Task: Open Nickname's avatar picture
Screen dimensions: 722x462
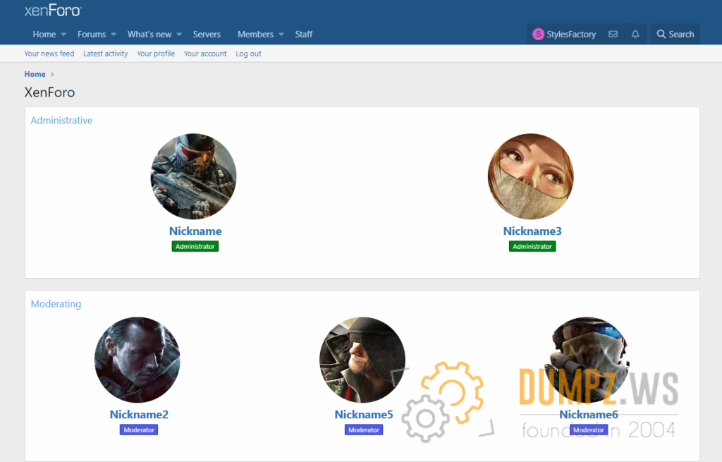Action: click(x=193, y=176)
